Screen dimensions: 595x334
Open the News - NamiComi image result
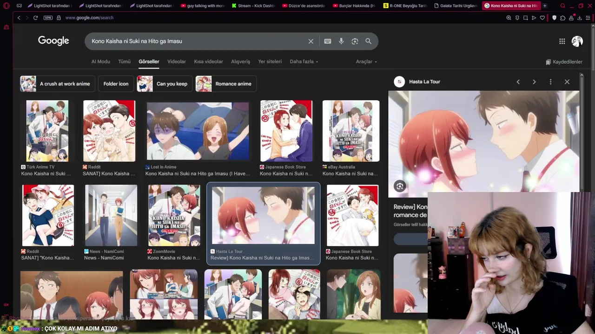[x=111, y=215]
